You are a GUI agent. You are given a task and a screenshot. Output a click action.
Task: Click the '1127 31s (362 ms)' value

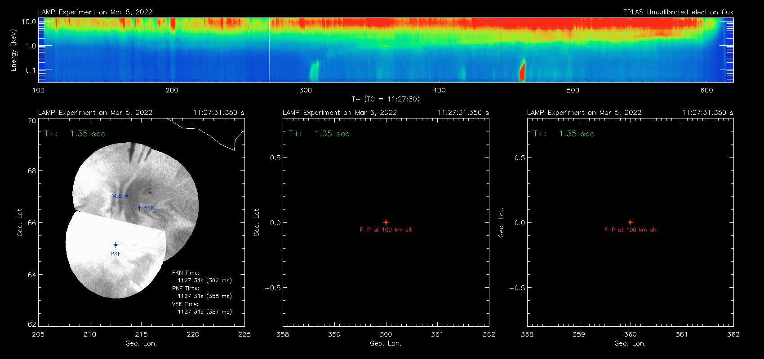(205, 280)
